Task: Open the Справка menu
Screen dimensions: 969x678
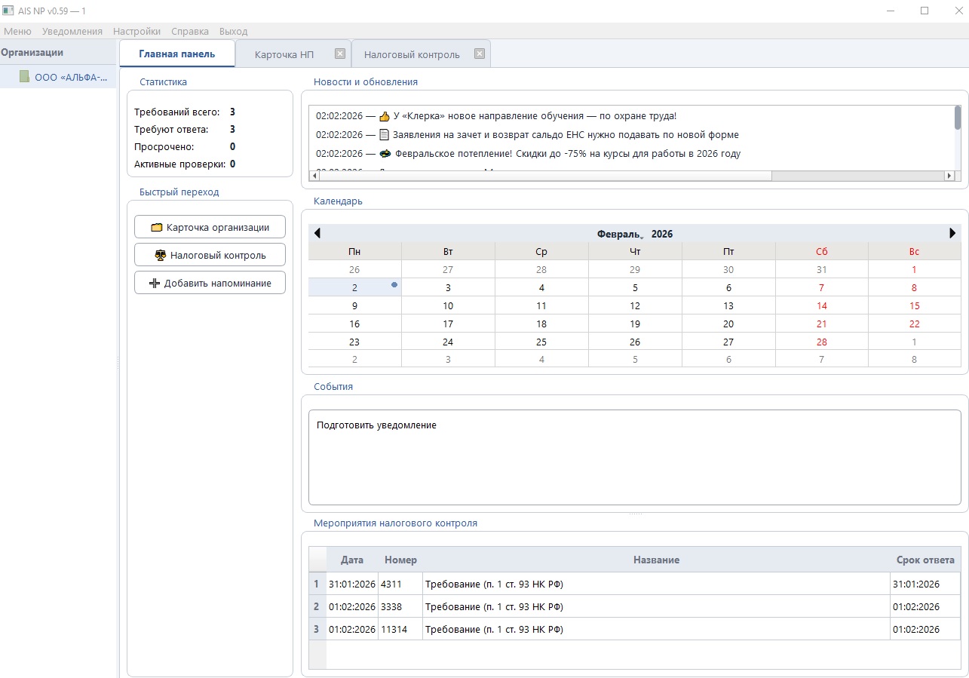Action: pyautogui.click(x=190, y=32)
